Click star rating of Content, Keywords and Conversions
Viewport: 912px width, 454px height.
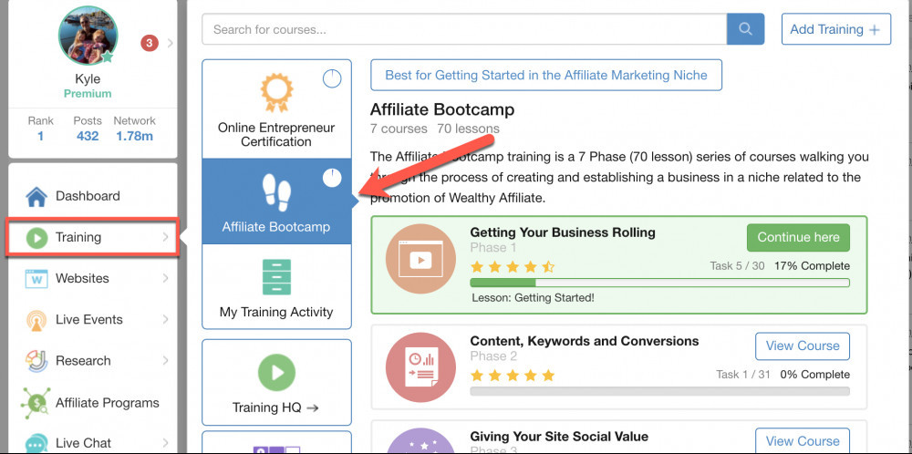(513, 376)
